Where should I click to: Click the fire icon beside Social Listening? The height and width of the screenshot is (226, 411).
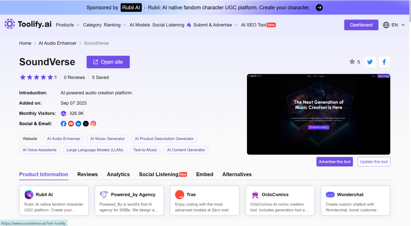(189, 25)
